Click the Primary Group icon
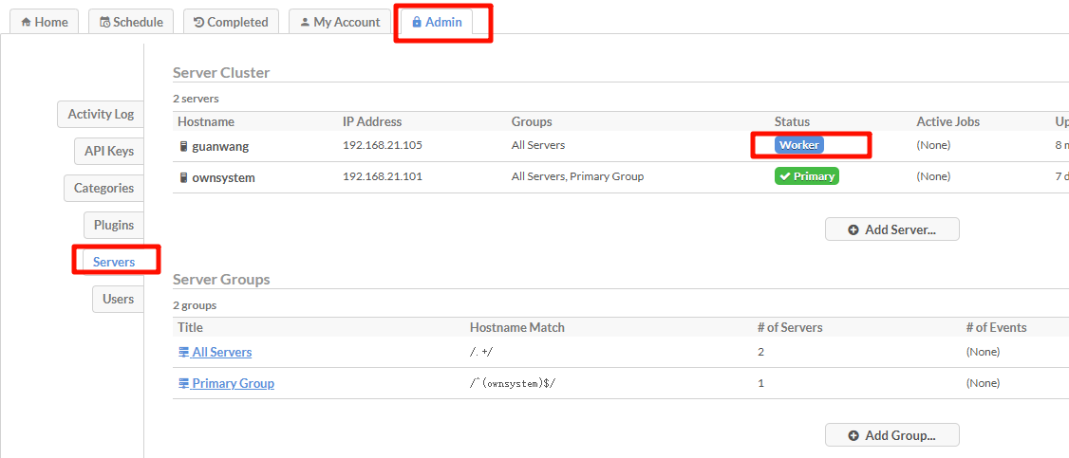Screen dimensions: 1069x458 [x=184, y=384]
